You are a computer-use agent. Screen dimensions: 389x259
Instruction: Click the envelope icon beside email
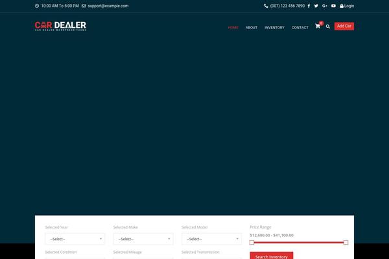click(x=84, y=6)
